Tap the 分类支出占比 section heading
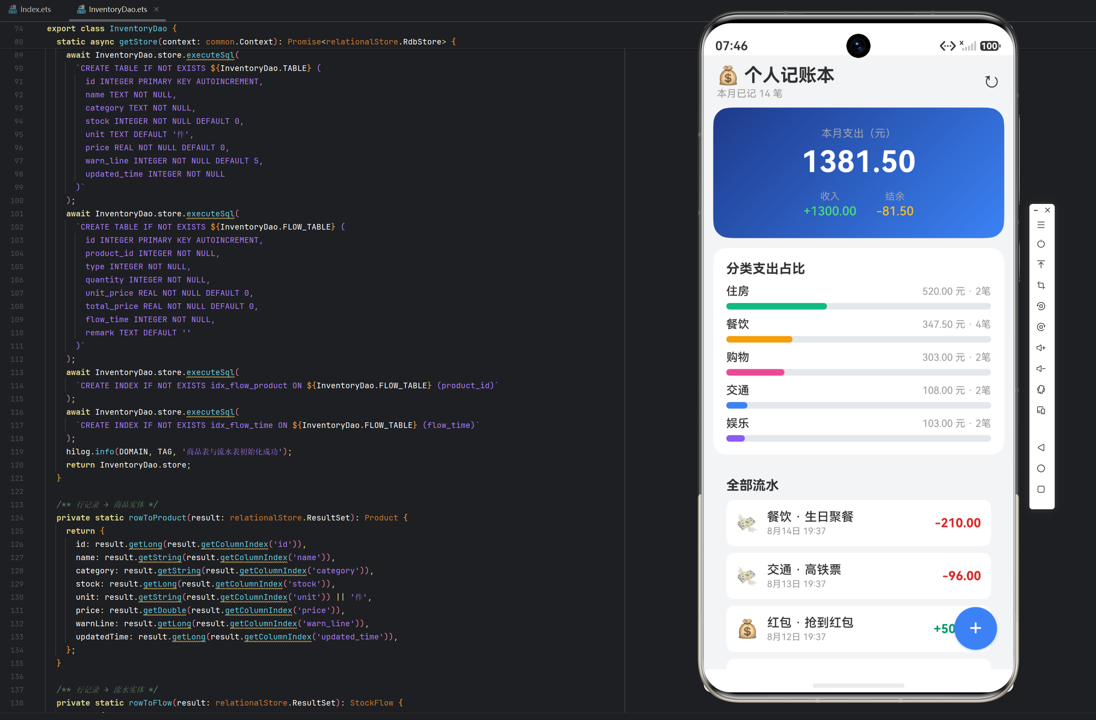1096x720 pixels. pos(766,269)
